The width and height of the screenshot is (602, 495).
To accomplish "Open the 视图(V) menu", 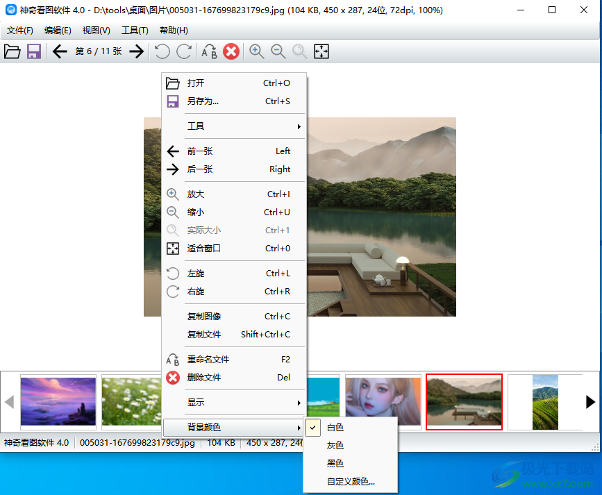I will (x=96, y=30).
